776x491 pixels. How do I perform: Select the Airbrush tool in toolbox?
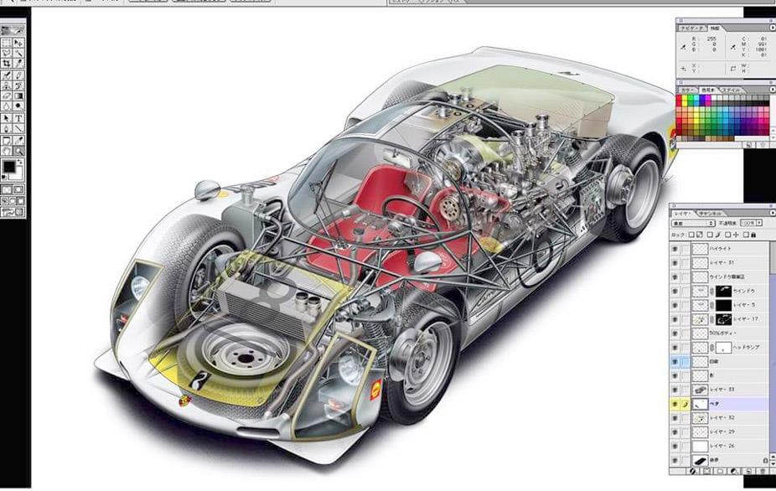click(7, 75)
